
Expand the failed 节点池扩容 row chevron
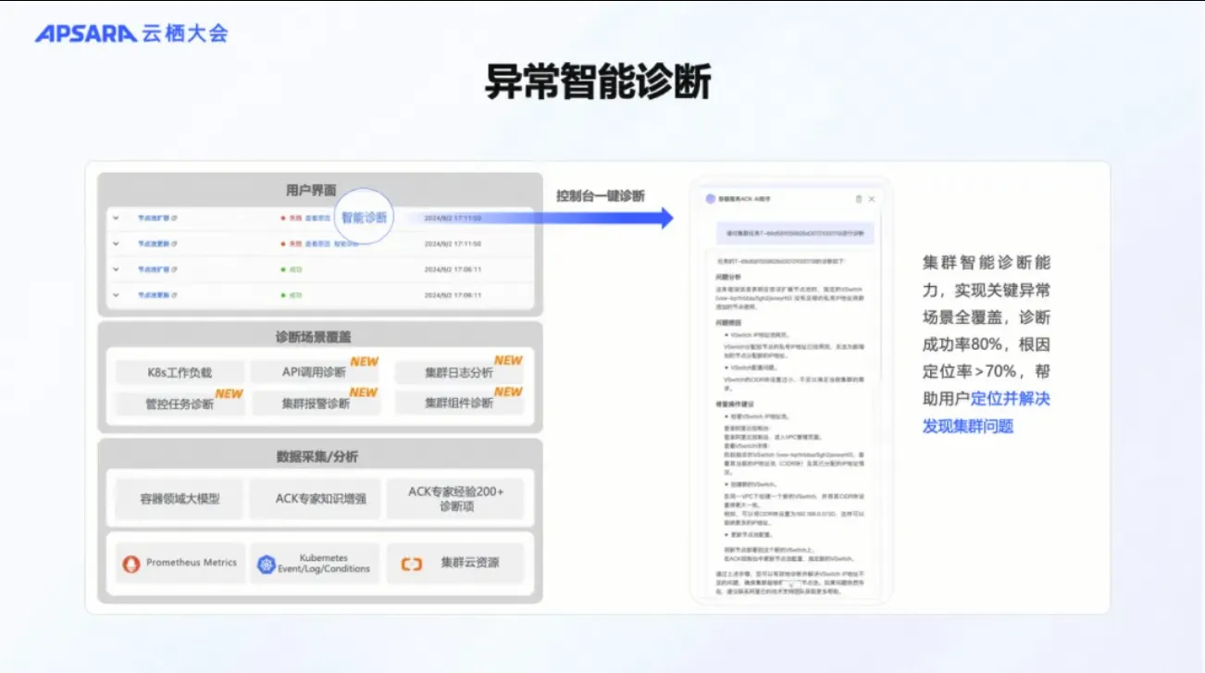(x=116, y=218)
